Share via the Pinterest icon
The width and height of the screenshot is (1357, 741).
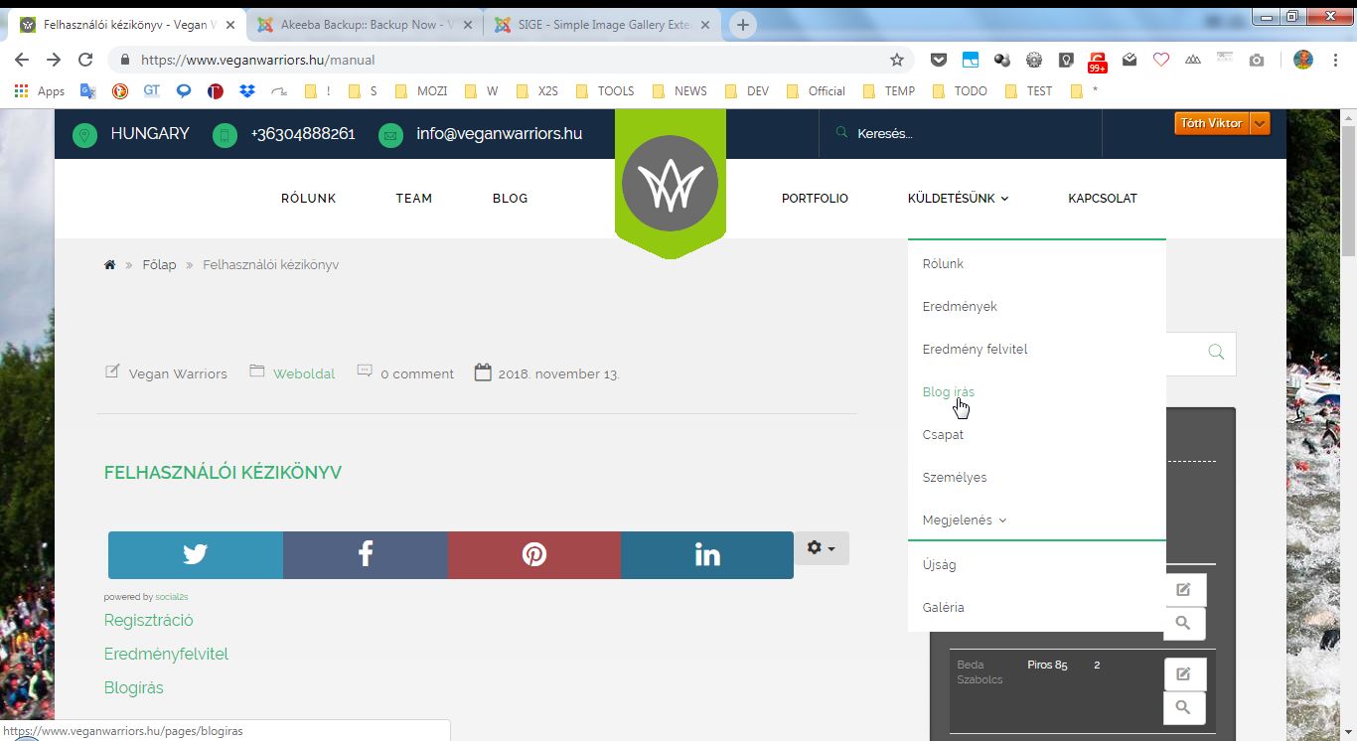coord(534,554)
